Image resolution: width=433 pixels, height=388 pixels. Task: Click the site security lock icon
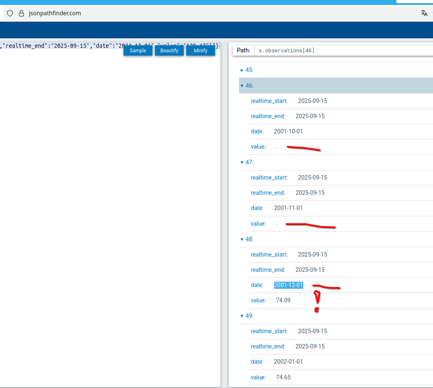pyautogui.click(x=21, y=13)
